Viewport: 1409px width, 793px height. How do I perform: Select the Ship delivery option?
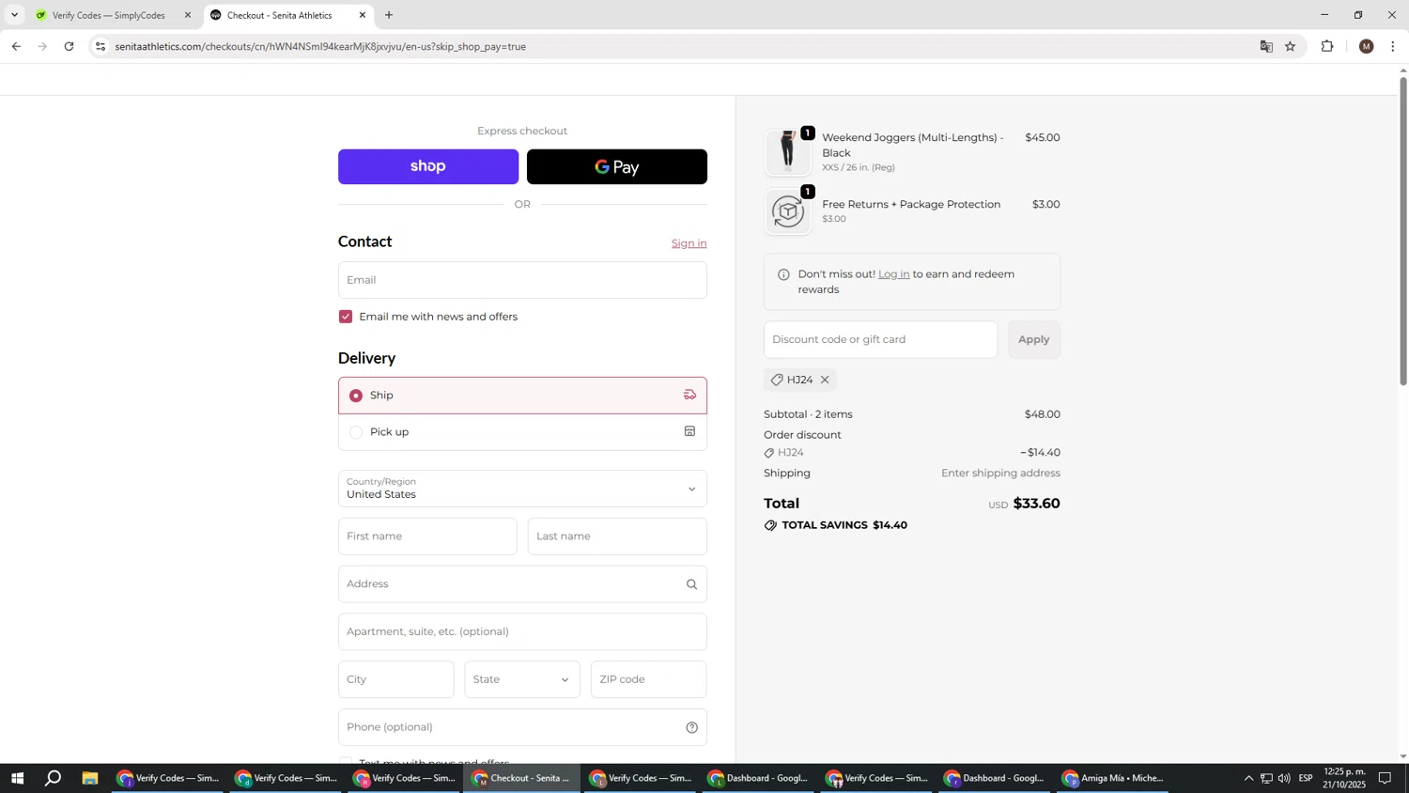coord(356,396)
